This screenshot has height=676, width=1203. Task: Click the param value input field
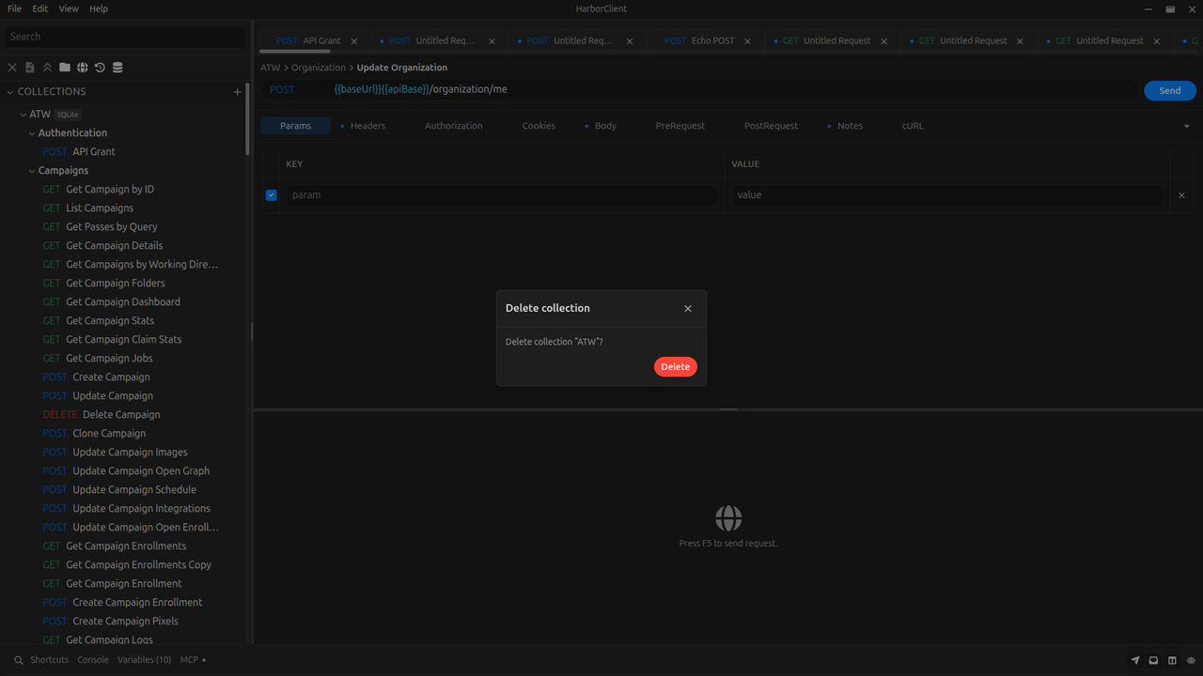(946, 195)
